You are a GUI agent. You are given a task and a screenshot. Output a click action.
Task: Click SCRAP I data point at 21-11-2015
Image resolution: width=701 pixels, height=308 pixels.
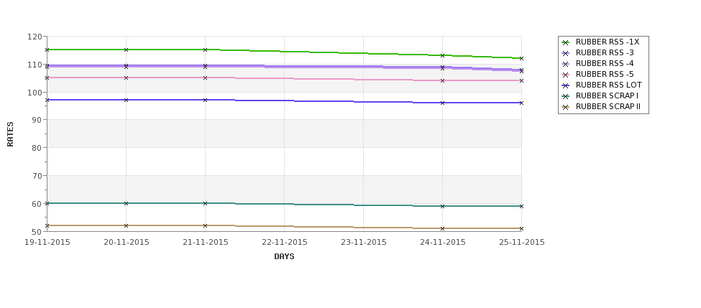(x=205, y=204)
